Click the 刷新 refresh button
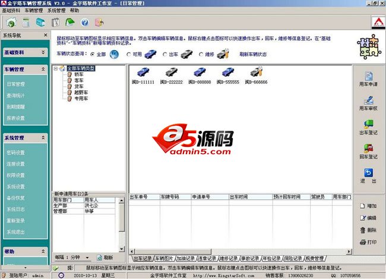Image resolution: width=386 pixels, height=279 pixels. pyautogui.click(x=105, y=258)
